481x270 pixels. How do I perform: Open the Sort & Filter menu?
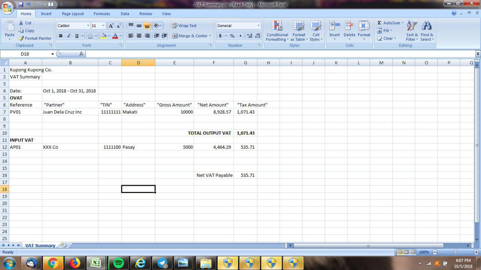point(411,32)
